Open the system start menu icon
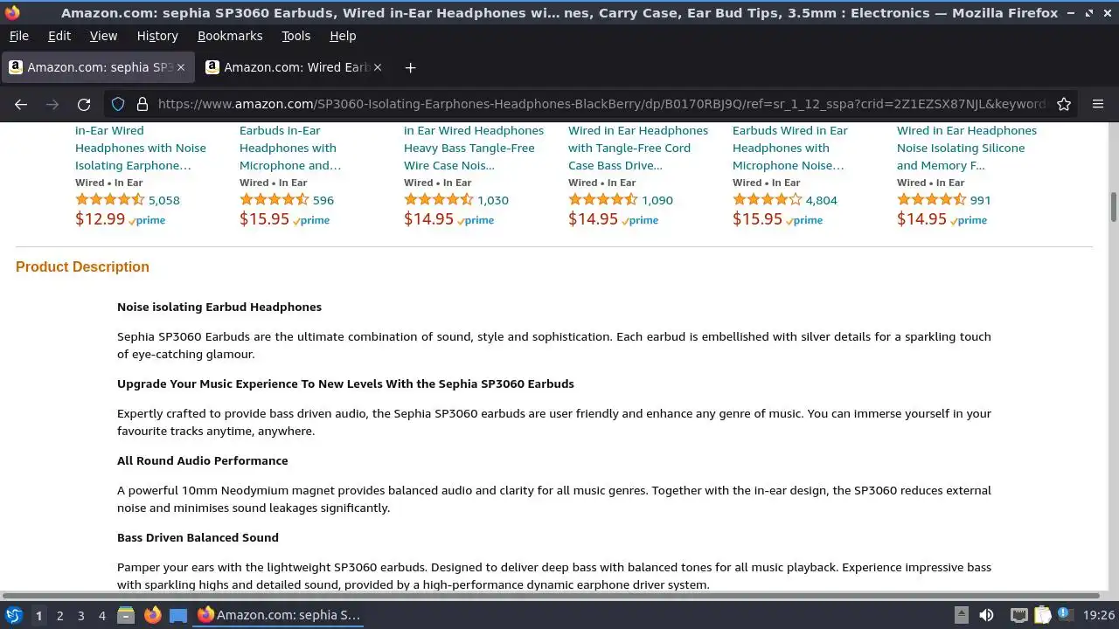Image resolution: width=1119 pixels, height=629 pixels. tap(14, 615)
